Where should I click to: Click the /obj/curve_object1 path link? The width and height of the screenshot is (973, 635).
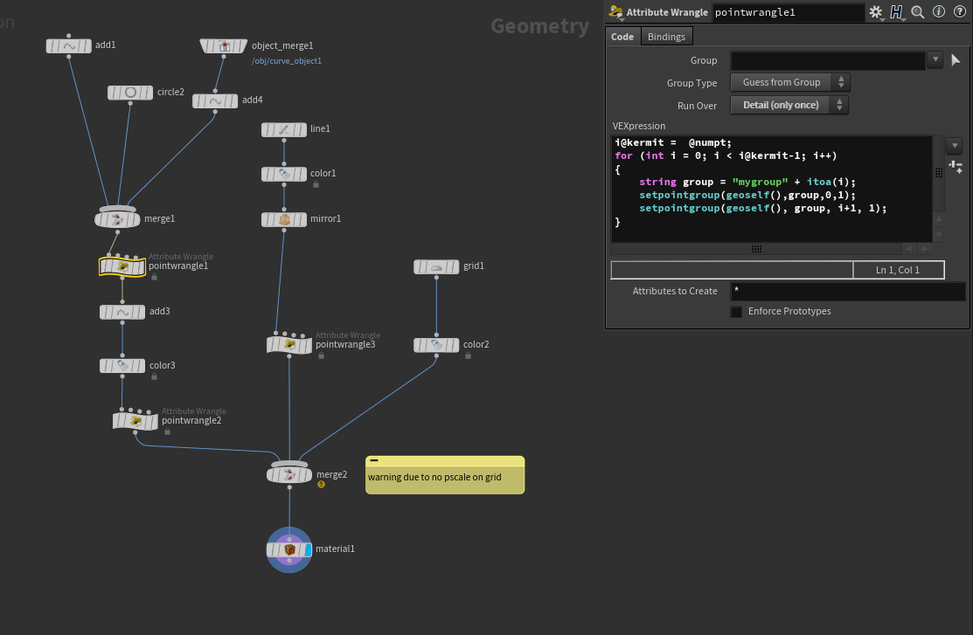click(x=287, y=61)
